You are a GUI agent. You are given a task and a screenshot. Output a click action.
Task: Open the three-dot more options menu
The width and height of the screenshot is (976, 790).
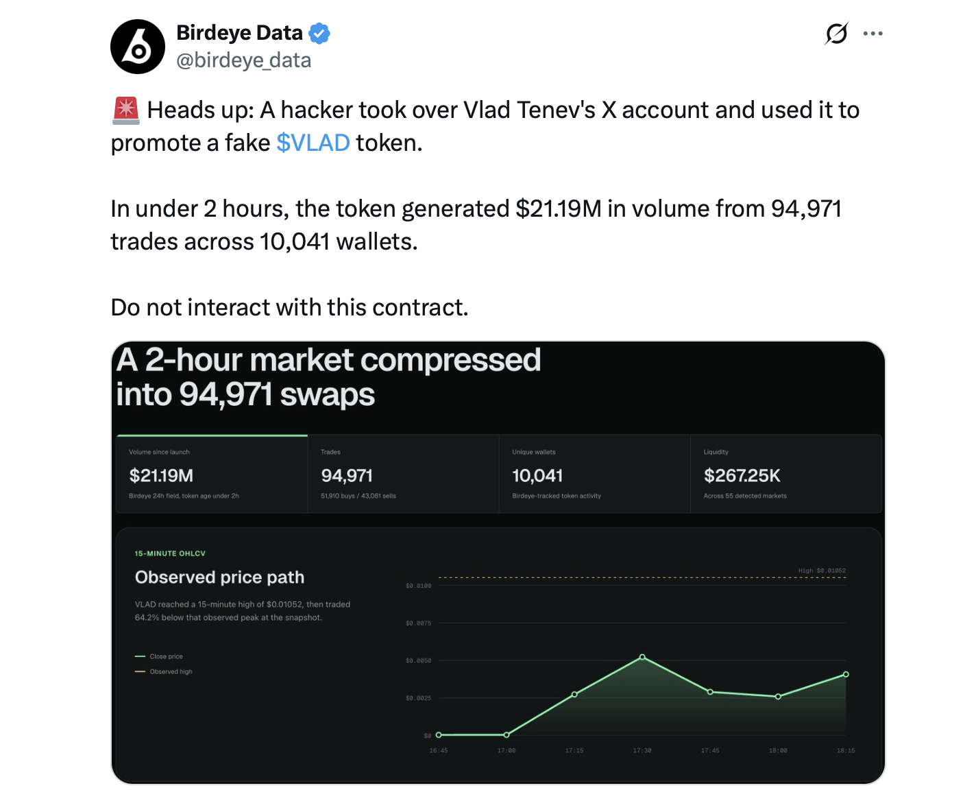(x=873, y=33)
